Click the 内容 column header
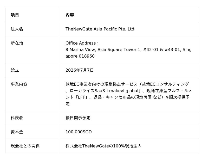This screenshot has width=208, height=161. 70,15
